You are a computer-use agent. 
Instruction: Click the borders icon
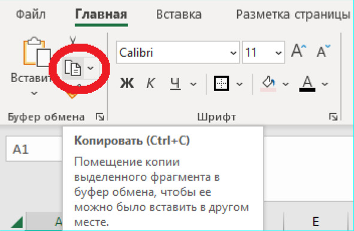[221, 83]
